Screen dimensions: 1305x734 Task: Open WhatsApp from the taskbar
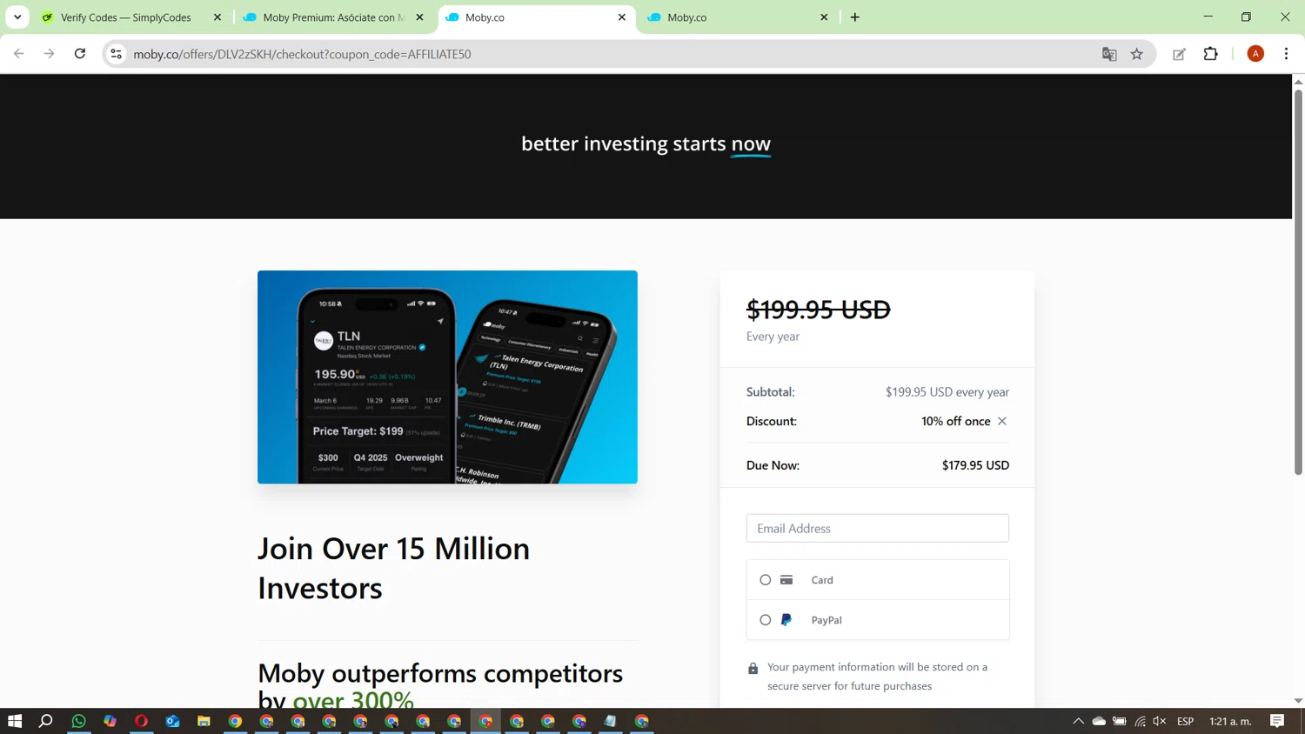[x=78, y=721]
